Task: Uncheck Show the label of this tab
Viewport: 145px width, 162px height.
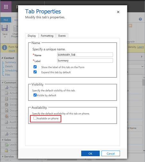Action: [35, 67]
